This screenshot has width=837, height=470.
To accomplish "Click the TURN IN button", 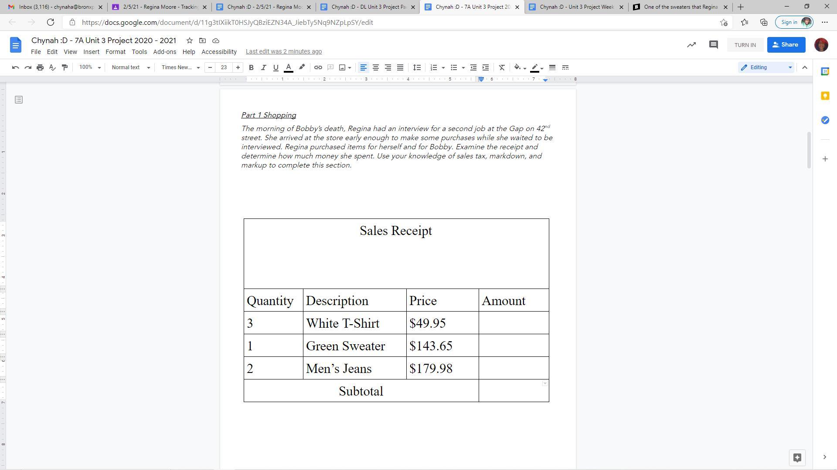I will [745, 45].
